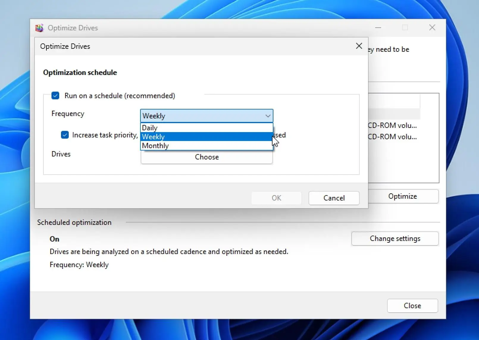This screenshot has width=479, height=340.
Task: Click the Drives field label
Action: coord(61,154)
